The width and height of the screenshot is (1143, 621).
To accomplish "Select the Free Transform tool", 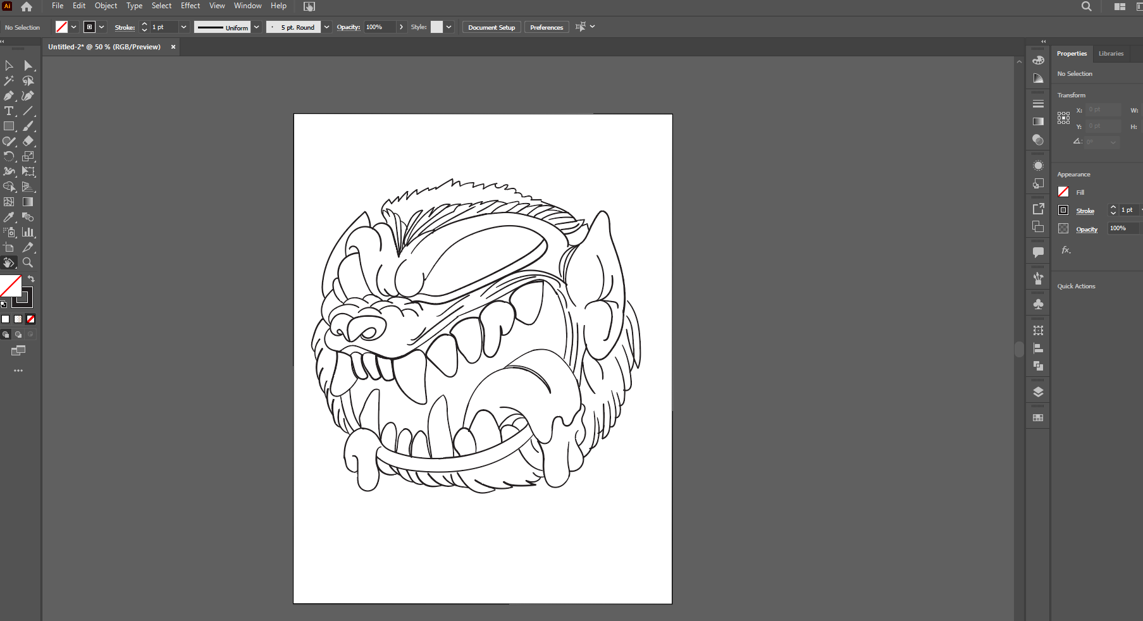I will point(28,172).
